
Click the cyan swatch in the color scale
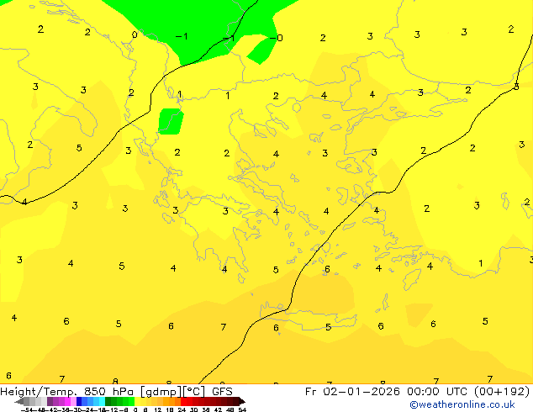(102, 401)
